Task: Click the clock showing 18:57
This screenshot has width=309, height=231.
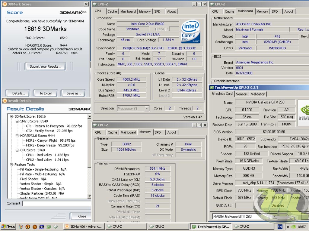Action: pos(302,227)
